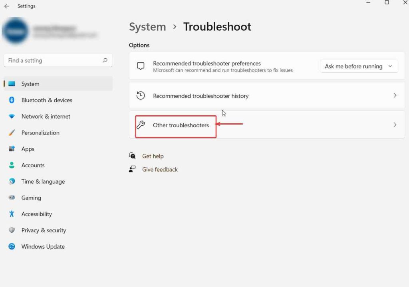The height and width of the screenshot is (287, 409).
Task: Click the Gaming controller icon
Action: [12, 197]
